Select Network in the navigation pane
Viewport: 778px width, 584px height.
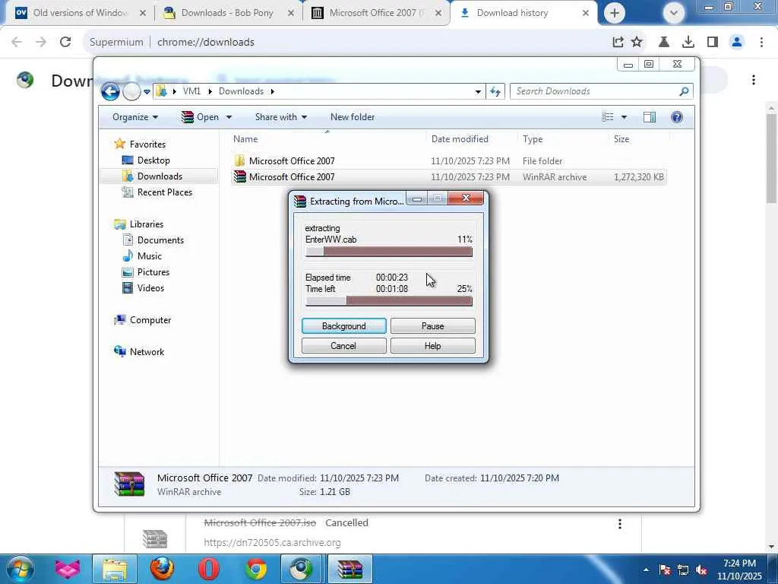click(x=147, y=352)
